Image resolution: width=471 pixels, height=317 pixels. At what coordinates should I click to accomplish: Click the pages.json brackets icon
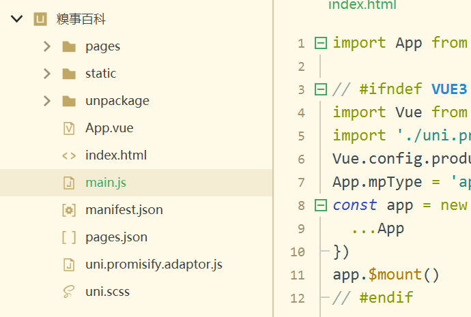tap(69, 237)
